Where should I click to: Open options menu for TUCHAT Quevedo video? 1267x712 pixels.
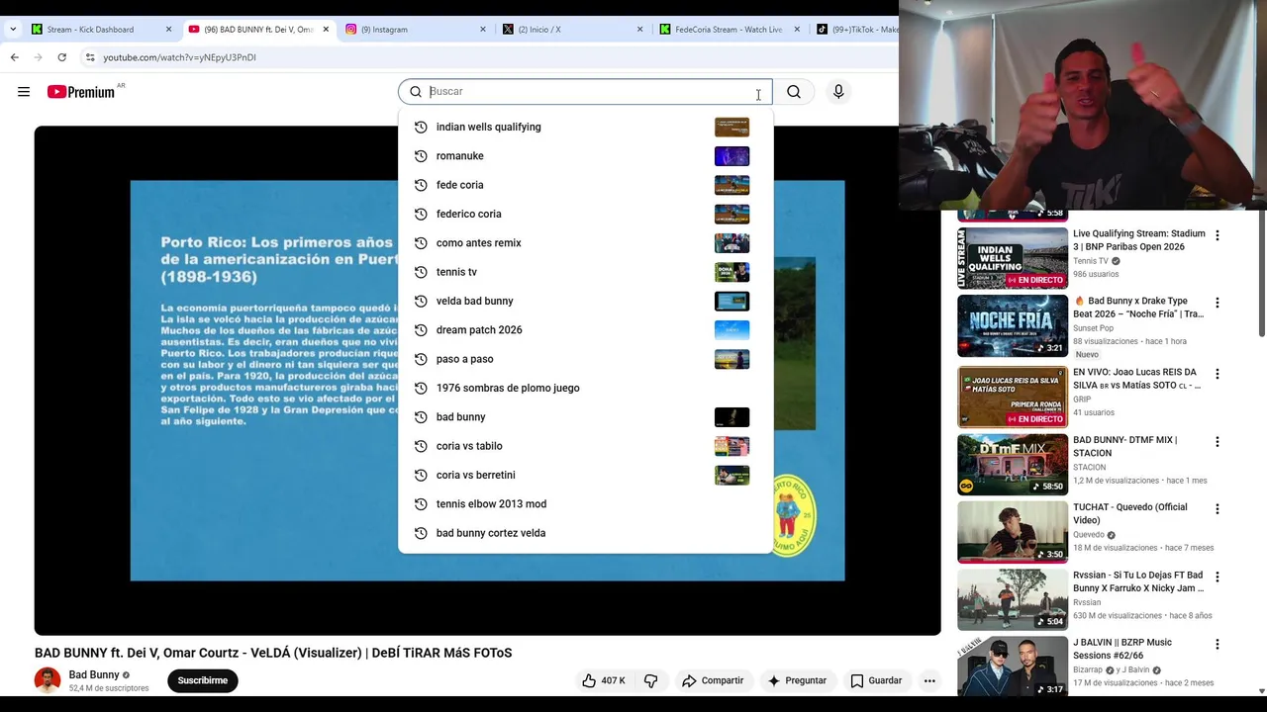[x=1218, y=508]
